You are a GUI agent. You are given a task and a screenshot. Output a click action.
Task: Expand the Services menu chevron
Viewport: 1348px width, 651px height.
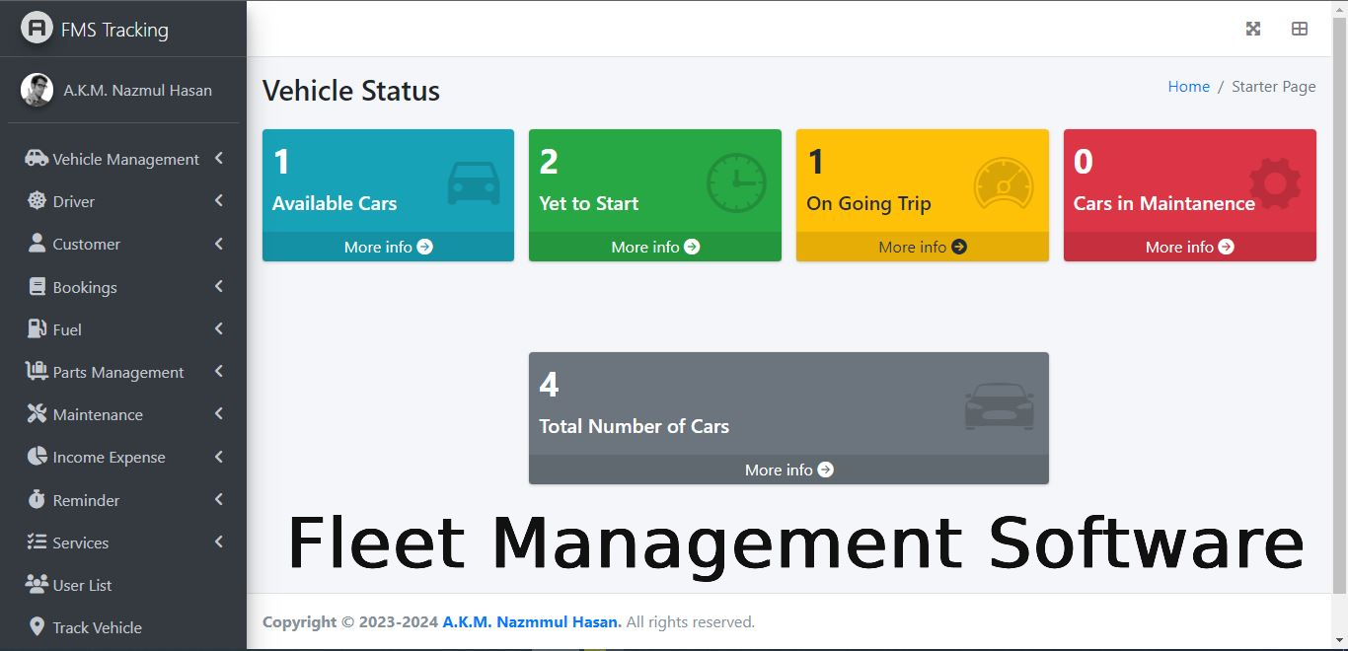pos(218,542)
